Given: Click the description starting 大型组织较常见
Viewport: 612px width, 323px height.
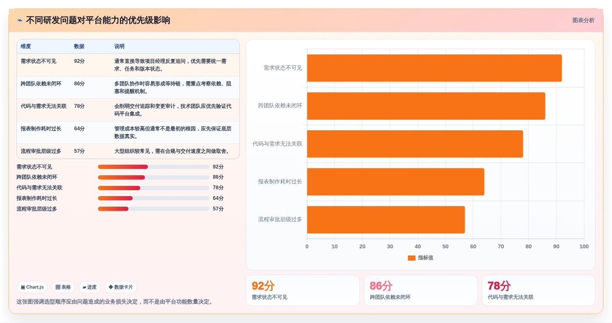Looking at the screenshot, I should [172, 151].
